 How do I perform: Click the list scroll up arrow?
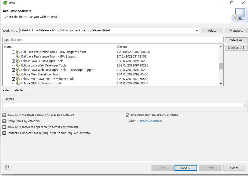221,46
